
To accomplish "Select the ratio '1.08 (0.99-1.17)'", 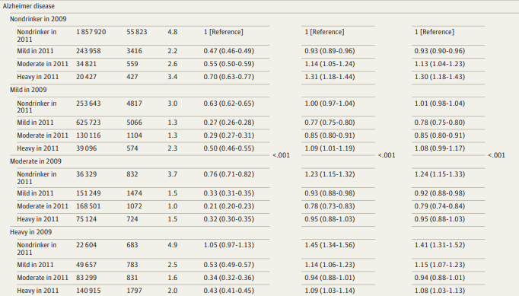I will [440, 148].
